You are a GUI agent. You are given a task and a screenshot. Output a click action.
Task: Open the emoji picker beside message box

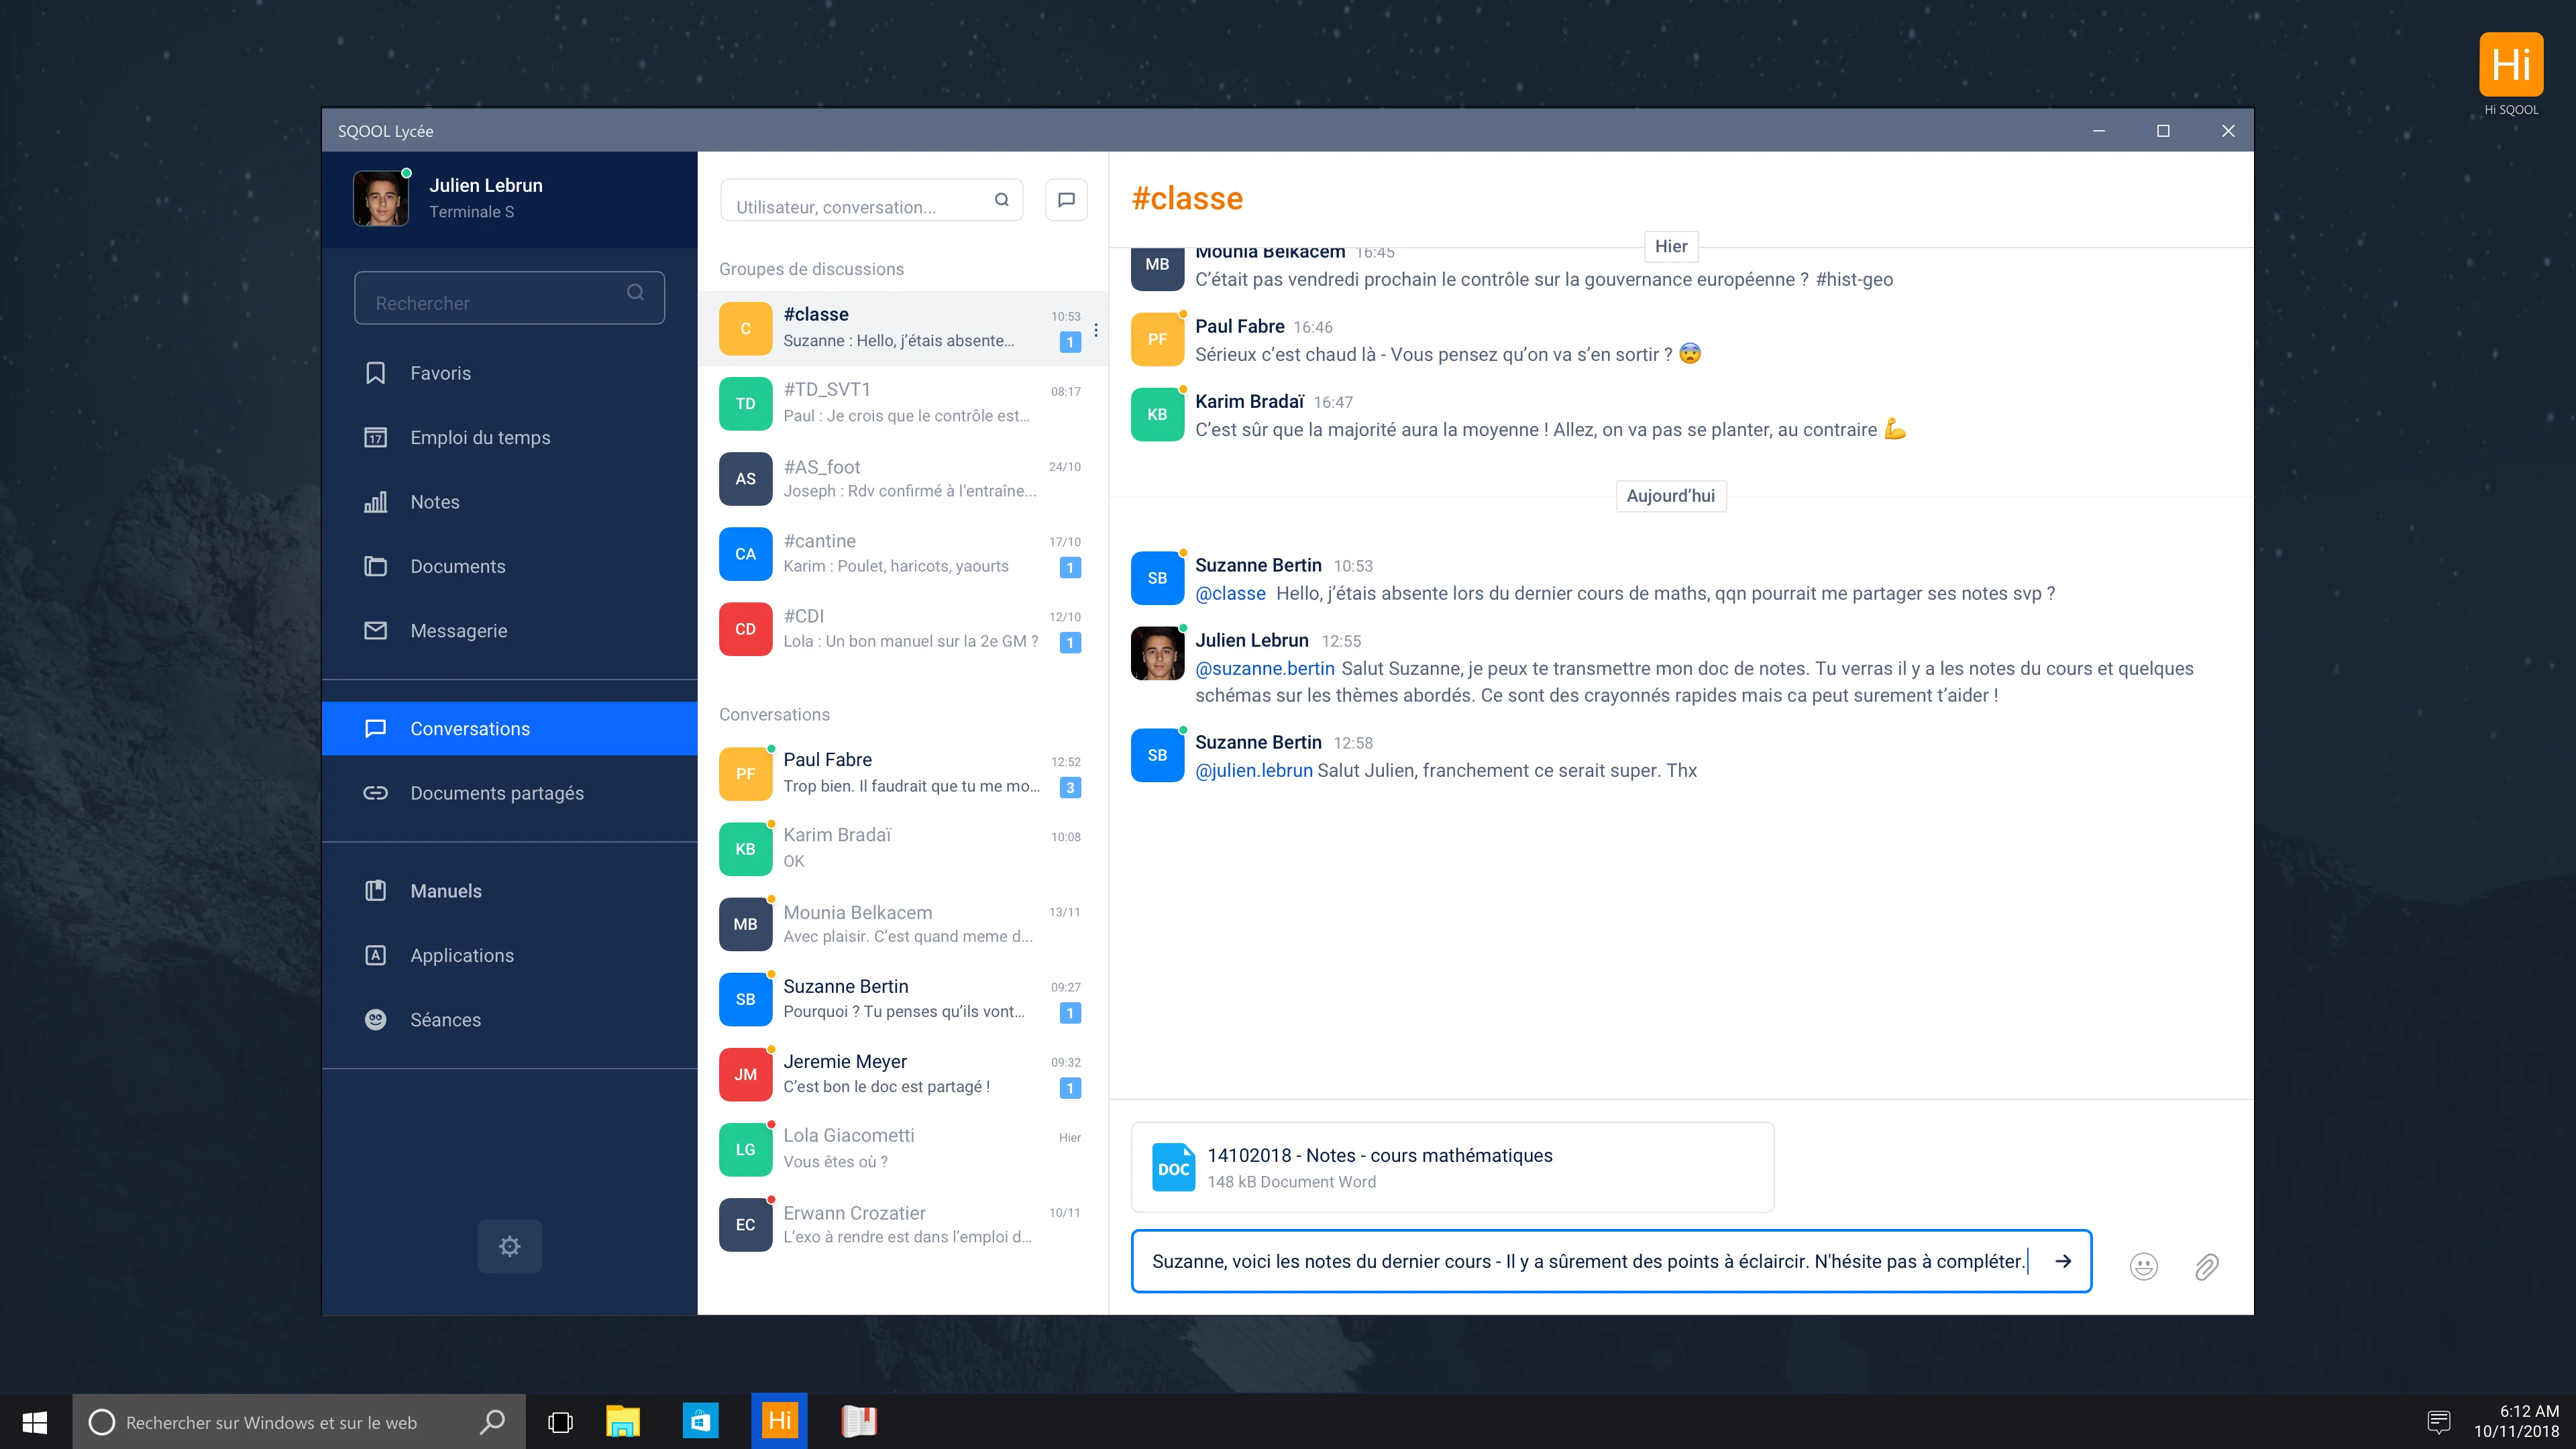(x=2142, y=1266)
